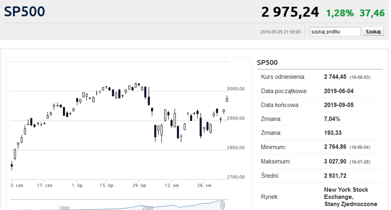Click the 3000,00 price axis label

pyautogui.click(x=236, y=89)
